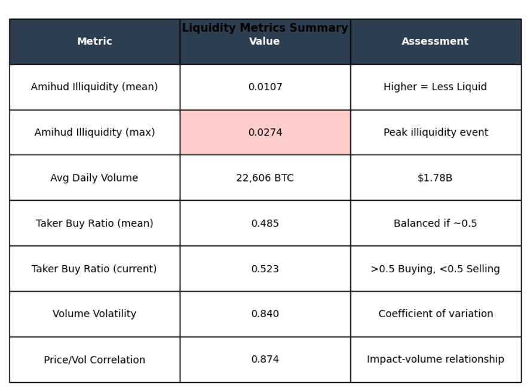Click the 0.0107 value cell
This screenshot has height=390, width=527.
265,87
